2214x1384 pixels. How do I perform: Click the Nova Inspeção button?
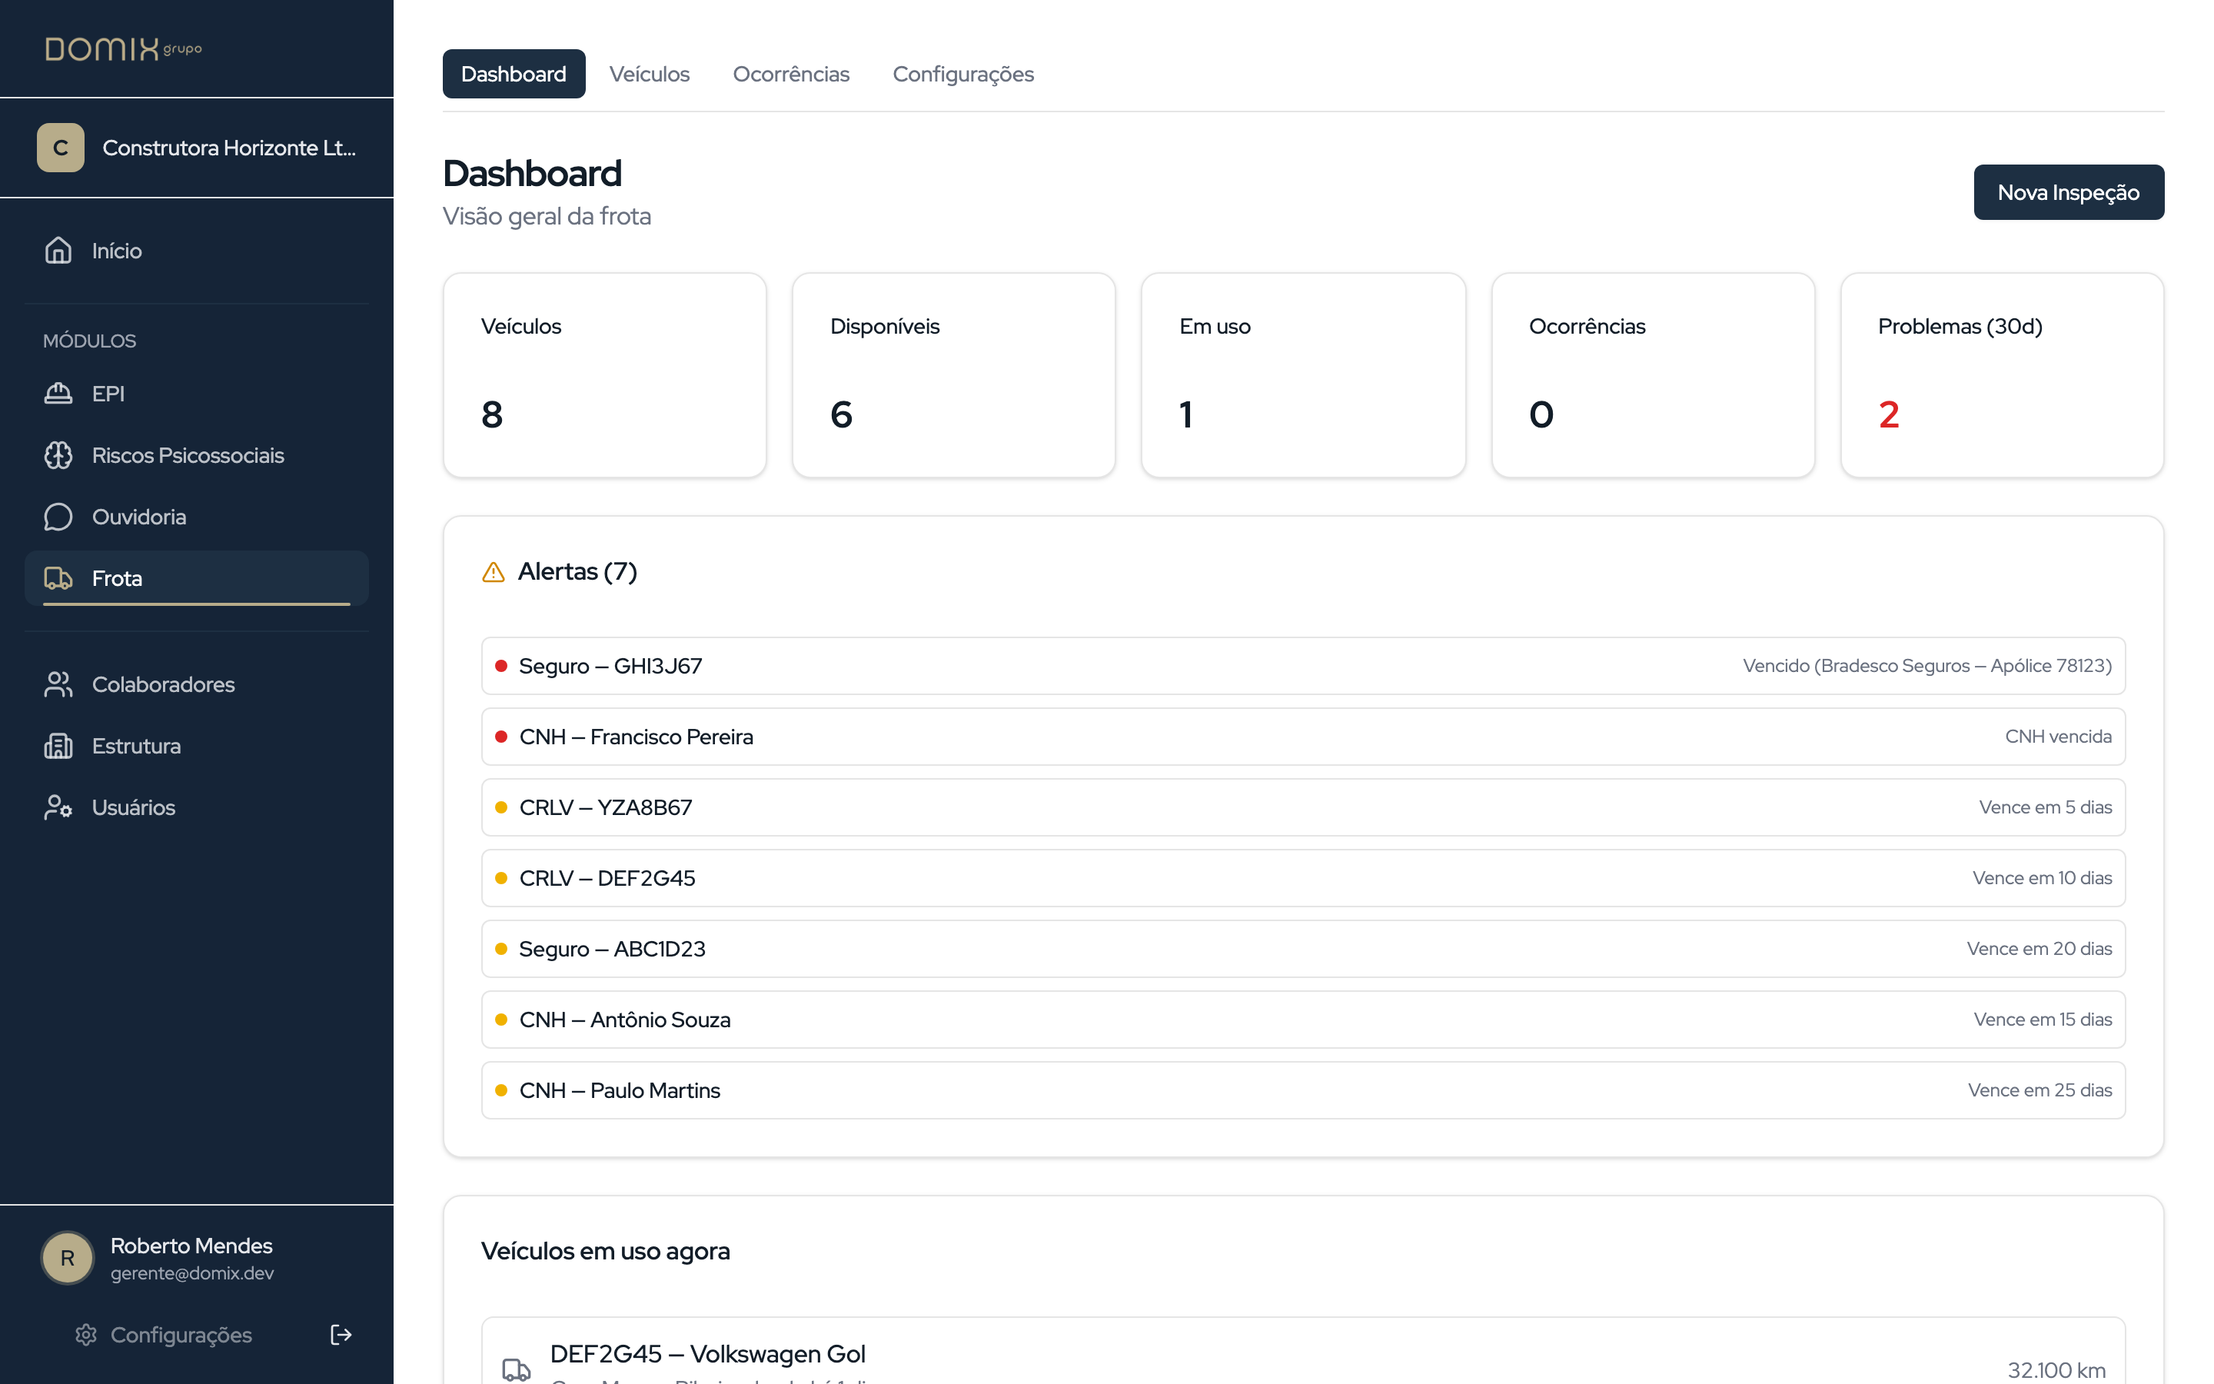tap(2068, 192)
